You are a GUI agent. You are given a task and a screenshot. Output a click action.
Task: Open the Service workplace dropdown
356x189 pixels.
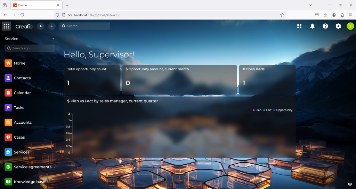(30, 39)
